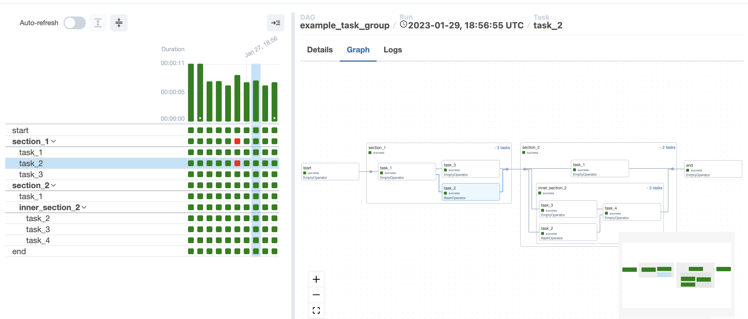Open the example_task_group DAG link
Image resolution: width=748 pixels, height=319 pixels.
click(345, 25)
